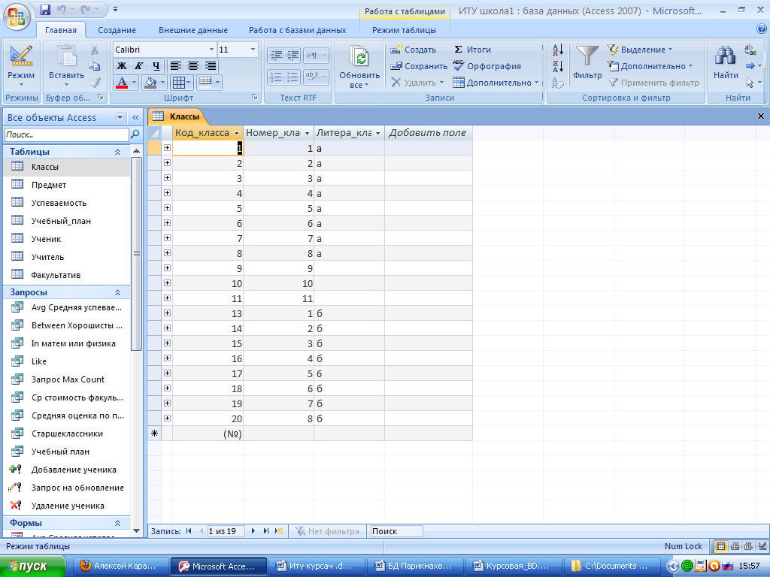Open the Режим view button
This screenshot has width=770, height=577.
pos(21,66)
